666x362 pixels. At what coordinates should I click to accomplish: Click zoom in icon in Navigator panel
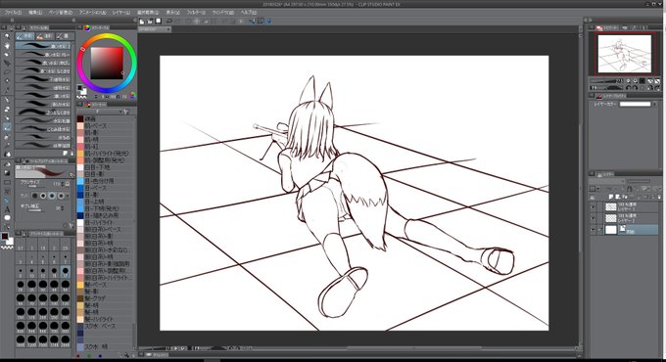pos(635,80)
